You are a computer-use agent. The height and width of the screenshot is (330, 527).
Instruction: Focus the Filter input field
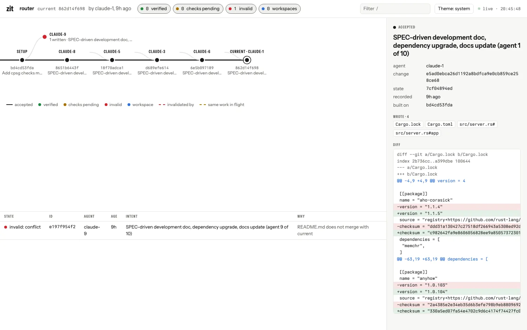point(395,9)
